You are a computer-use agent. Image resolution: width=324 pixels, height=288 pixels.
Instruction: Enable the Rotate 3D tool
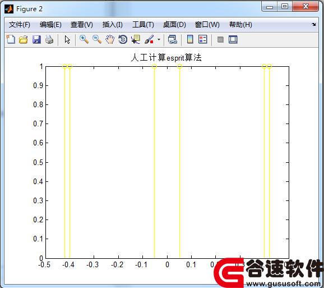point(123,39)
